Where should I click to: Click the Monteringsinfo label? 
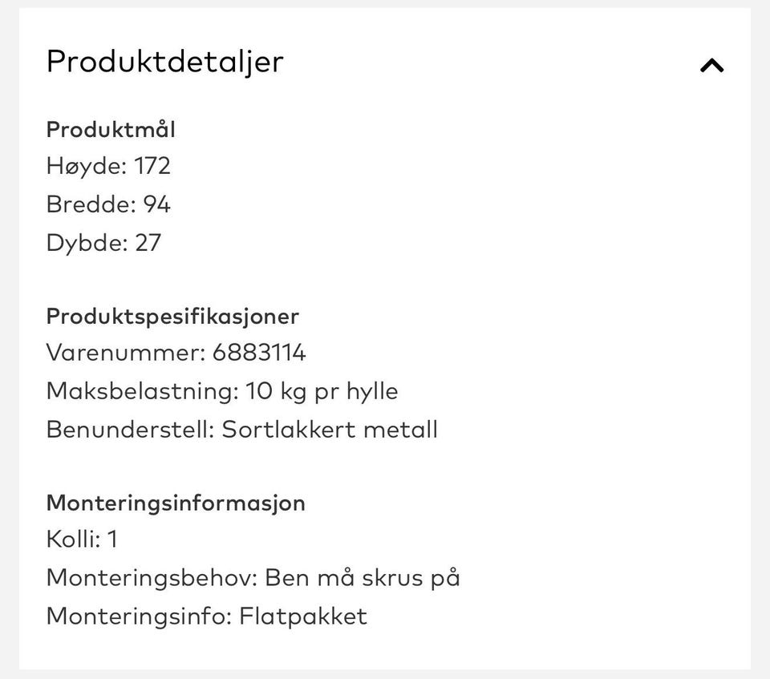(x=138, y=616)
